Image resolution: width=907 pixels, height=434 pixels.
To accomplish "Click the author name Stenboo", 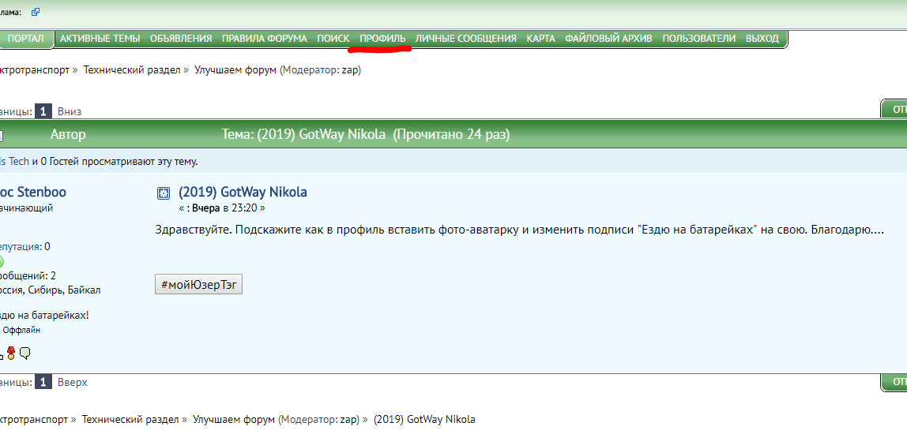I will coord(38,192).
